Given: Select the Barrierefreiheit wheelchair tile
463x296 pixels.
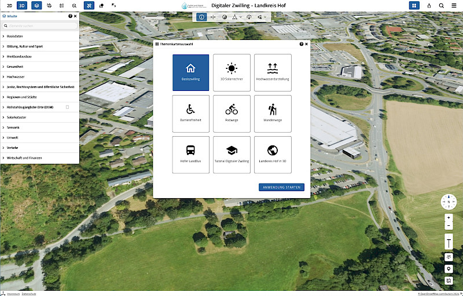Looking at the screenshot, I should [190, 114].
